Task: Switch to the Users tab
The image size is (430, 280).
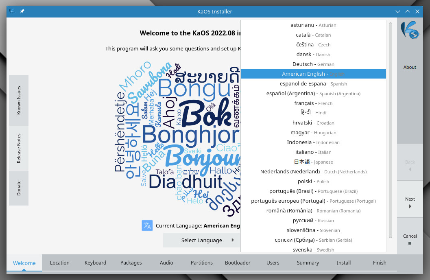Action: point(273,263)
